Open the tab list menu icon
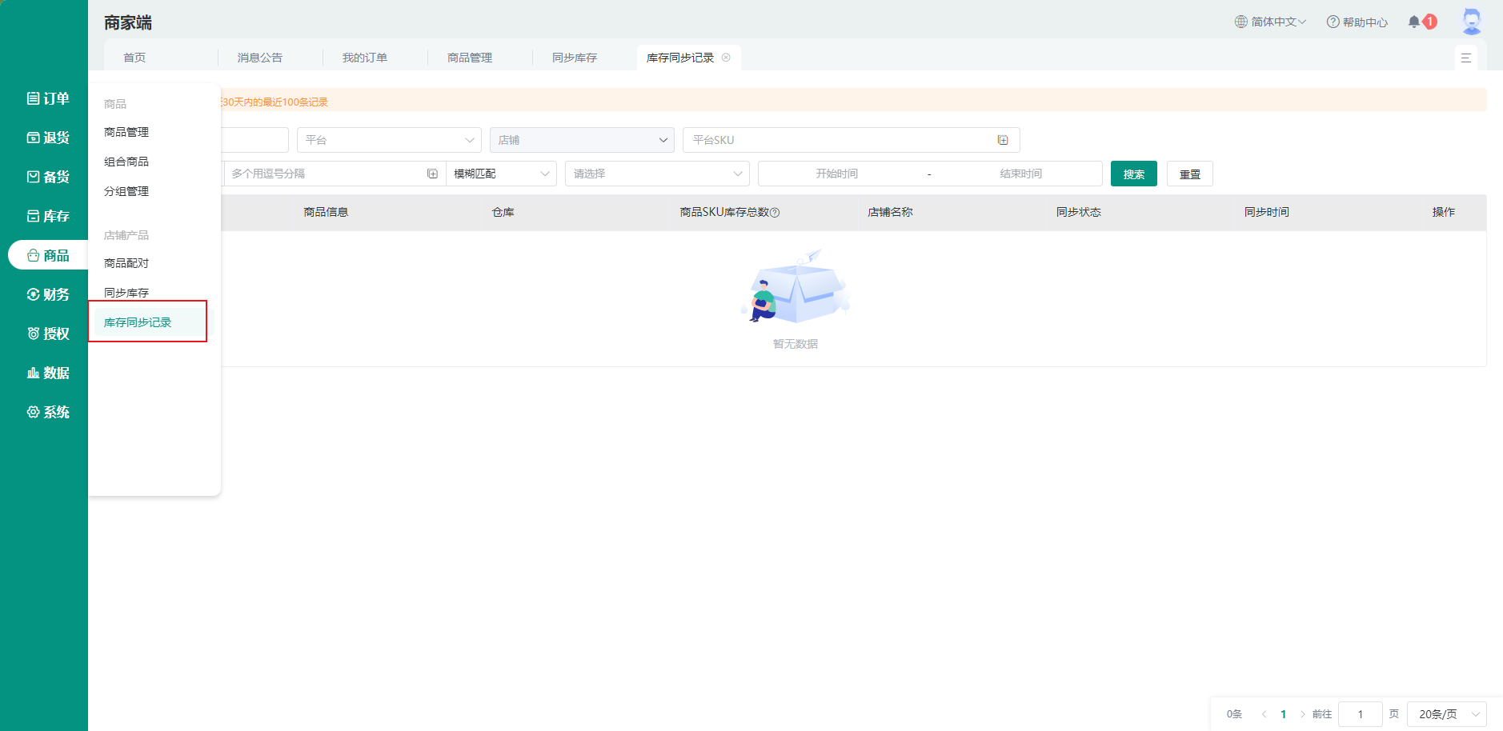 [1465, 58]
